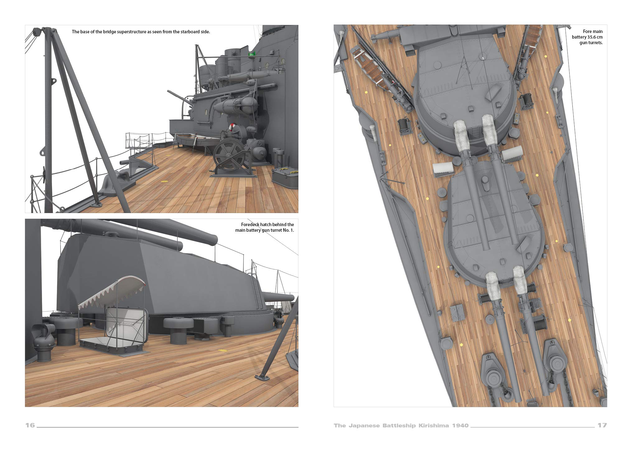Click the top-down gun turrets image
632x451 pixels.
470,216
